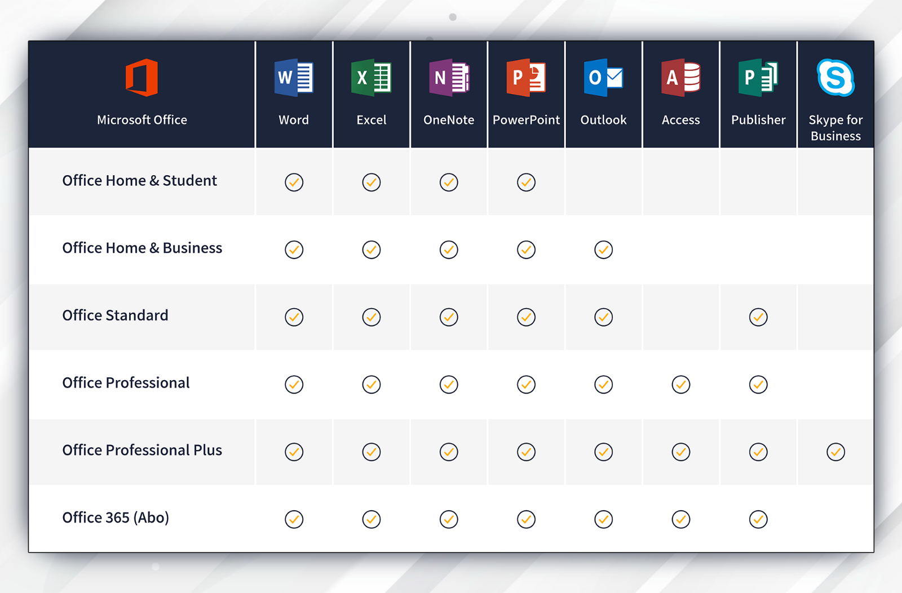Click Outlook checkmark in Office Home & Business row

point(603,249)
